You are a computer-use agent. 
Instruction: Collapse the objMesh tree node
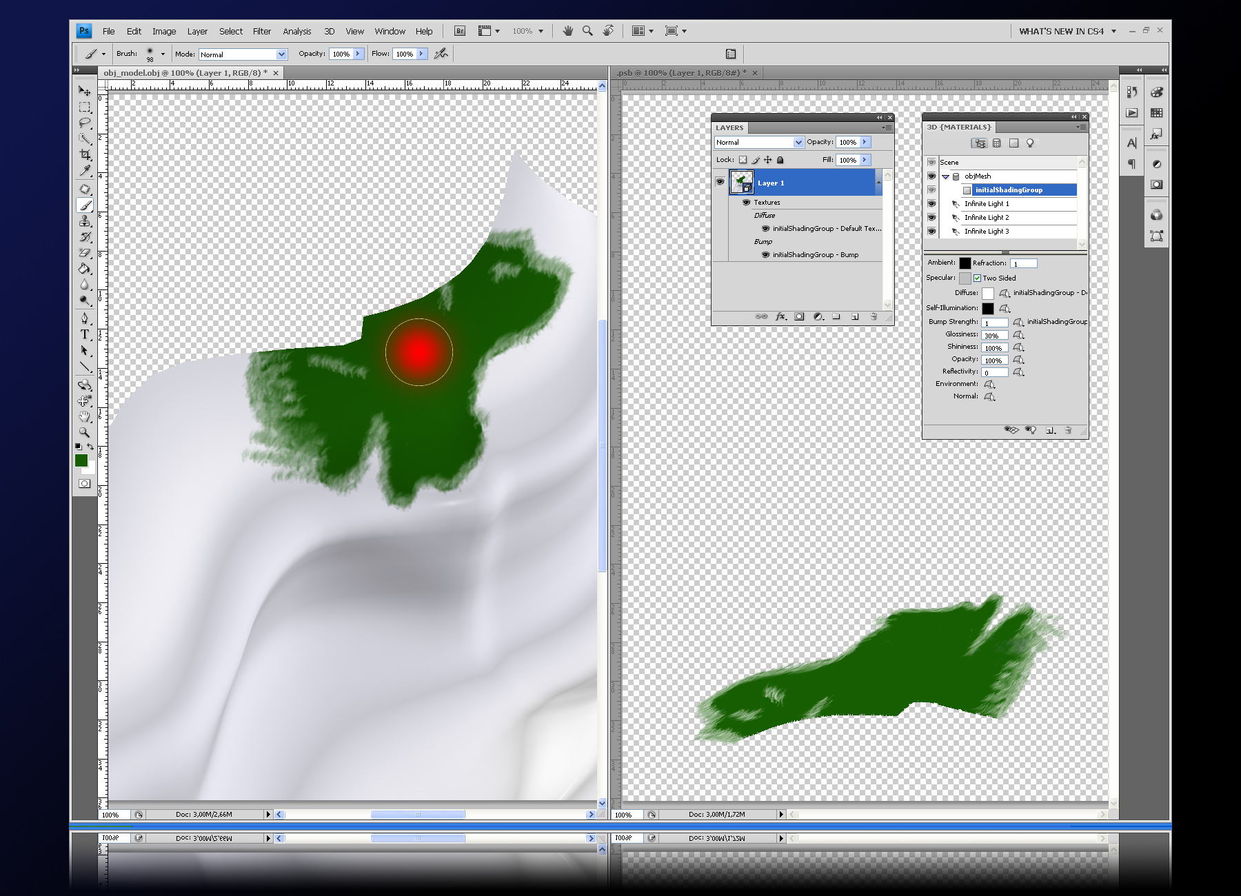(x=946, y=176)
